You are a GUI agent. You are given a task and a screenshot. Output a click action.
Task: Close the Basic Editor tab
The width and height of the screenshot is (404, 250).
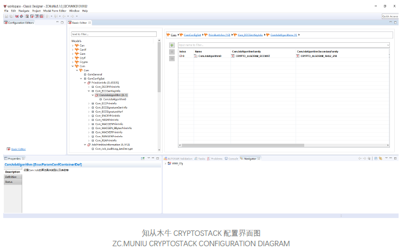pyautogui.click(x=89, y=23)
